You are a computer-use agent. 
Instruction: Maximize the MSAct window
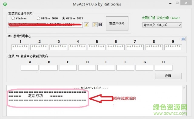[x=177, y=3]
